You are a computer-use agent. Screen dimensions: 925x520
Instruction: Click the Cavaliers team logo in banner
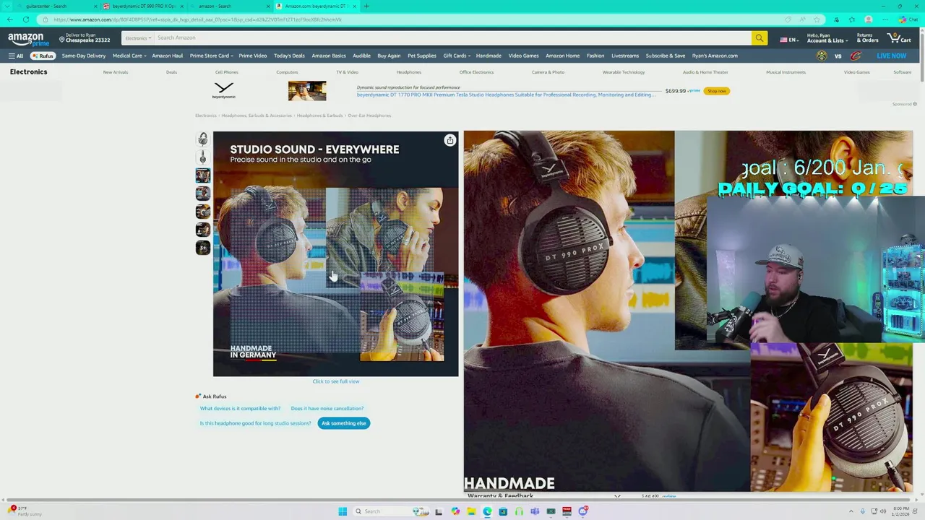click(856, 56)
